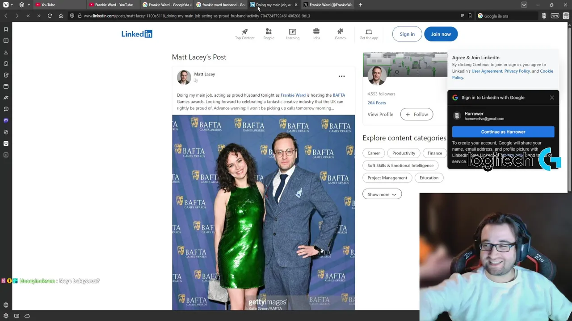Open the BAFTA Games Awards photo

[264, 213]
